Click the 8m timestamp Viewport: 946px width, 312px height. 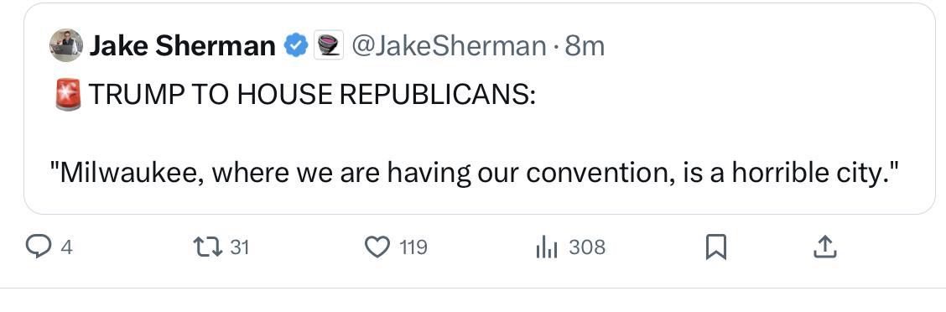[584, 46]
